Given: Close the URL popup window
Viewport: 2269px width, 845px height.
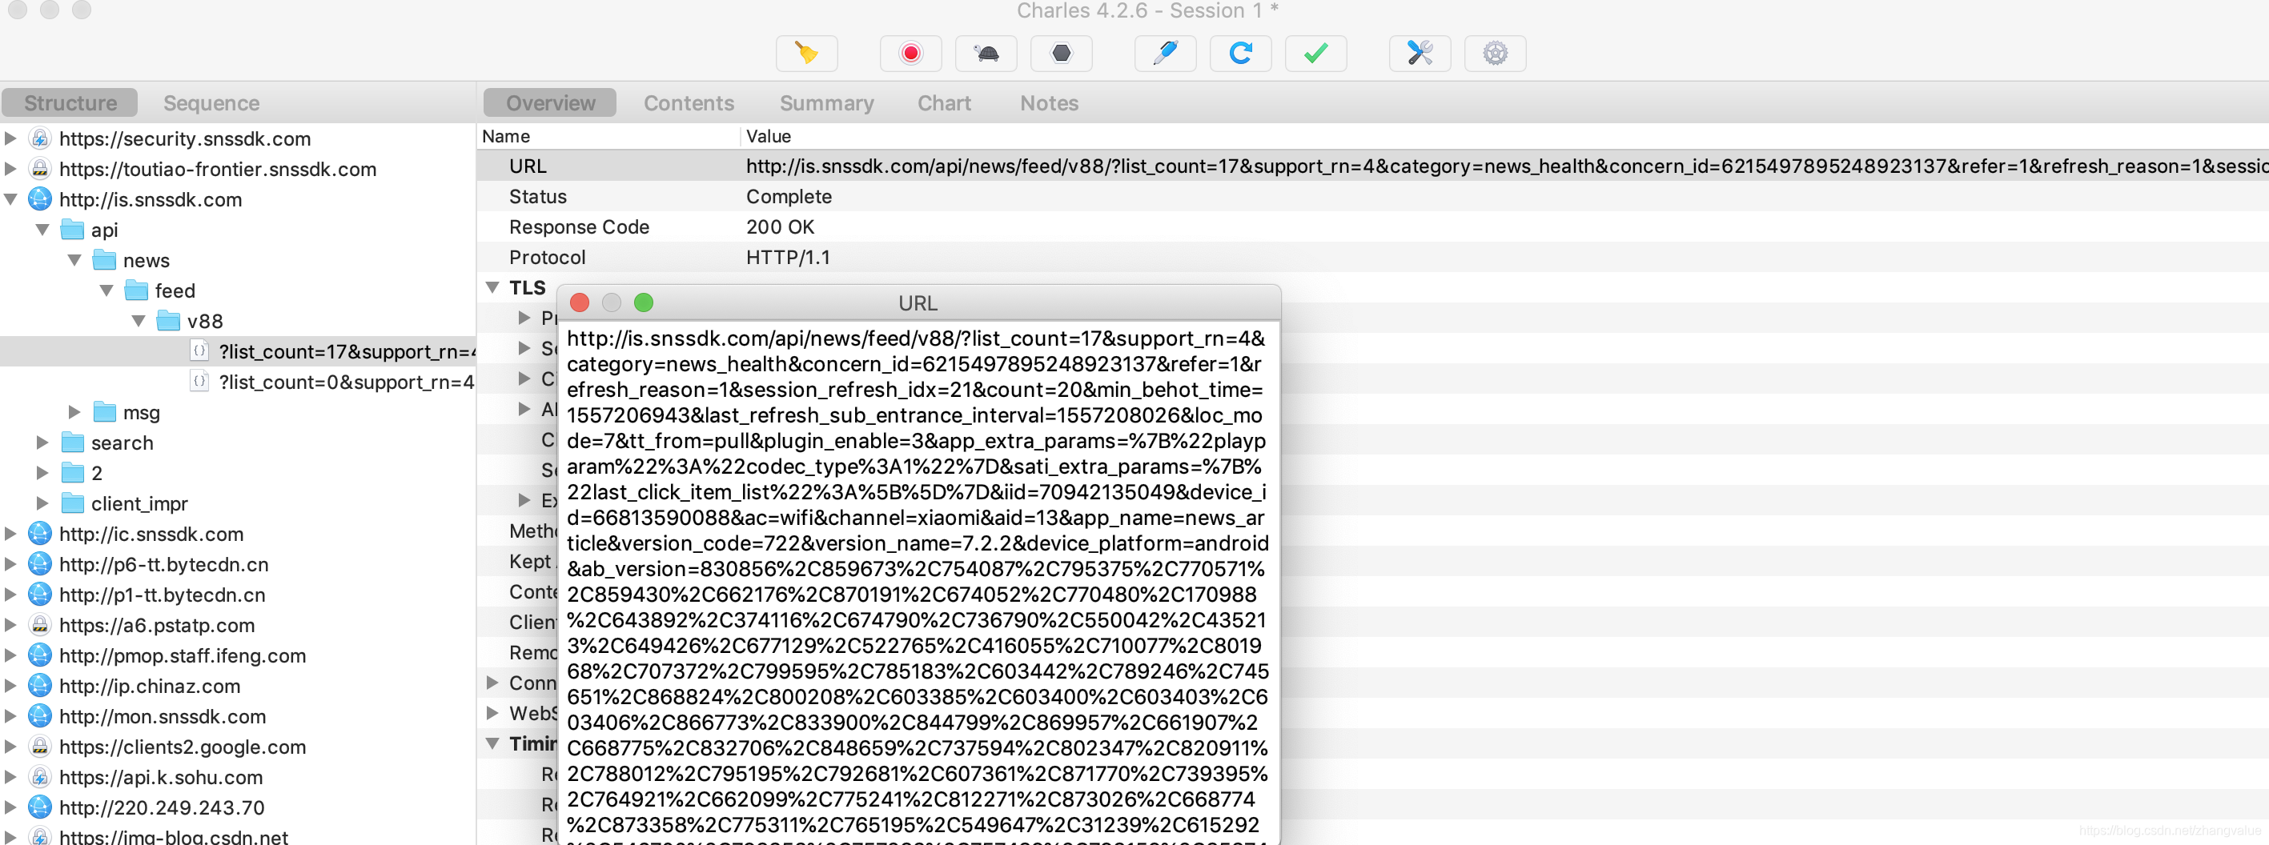Looking at the screenshot, I should (580, 302).
